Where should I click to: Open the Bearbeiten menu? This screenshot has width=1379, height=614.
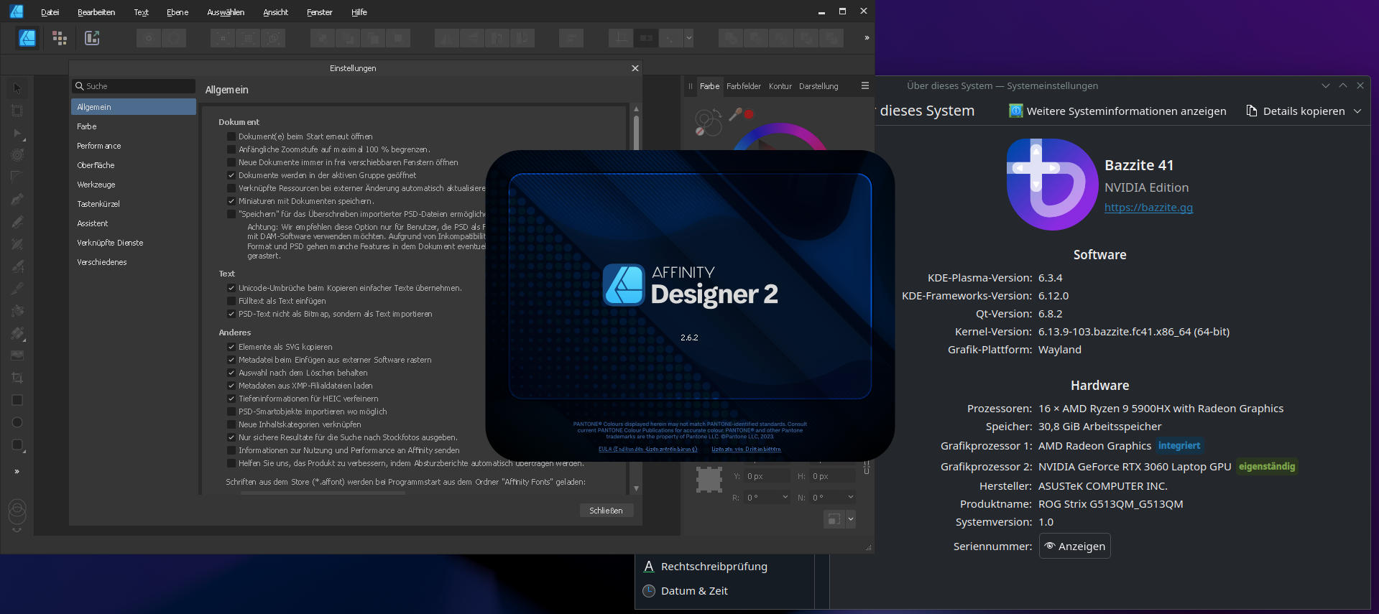[x=96, y=12]
